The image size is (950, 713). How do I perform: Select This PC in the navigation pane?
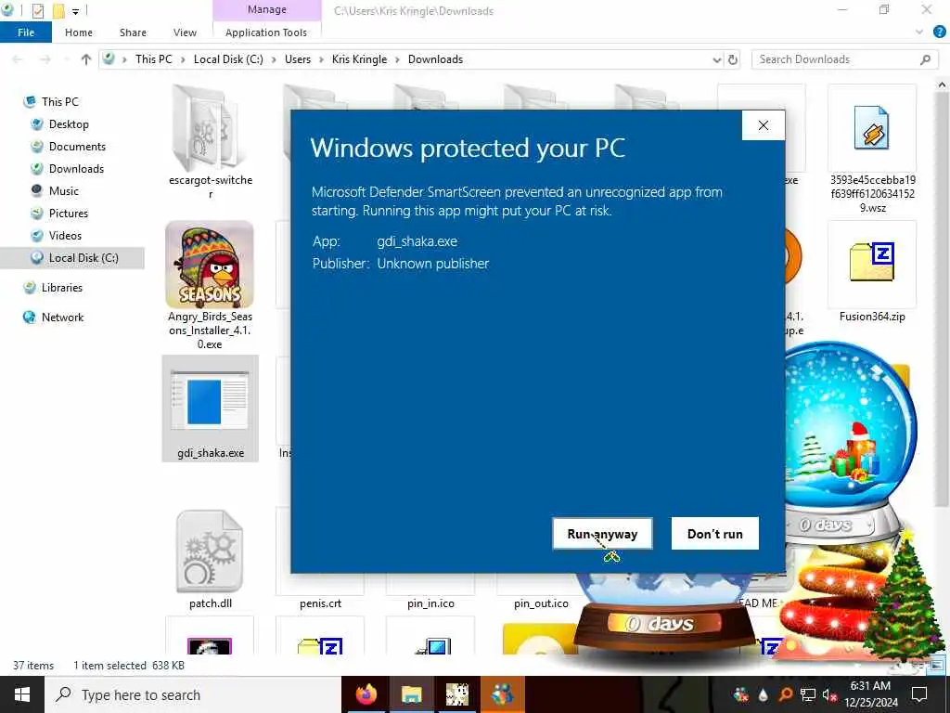click(x=60, y=102)
